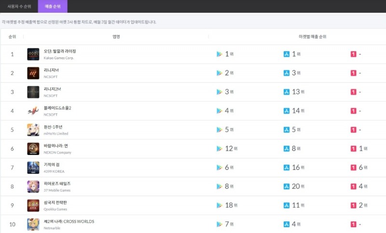Click the 원신-1주년 character icon
This screenshot has width=386, height=233.
tap(33, 130)
